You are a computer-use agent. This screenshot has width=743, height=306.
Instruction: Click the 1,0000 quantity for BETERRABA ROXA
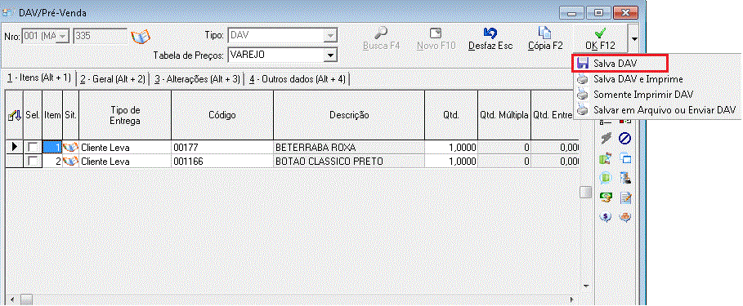pyautogui.click(x=451, y=148)
